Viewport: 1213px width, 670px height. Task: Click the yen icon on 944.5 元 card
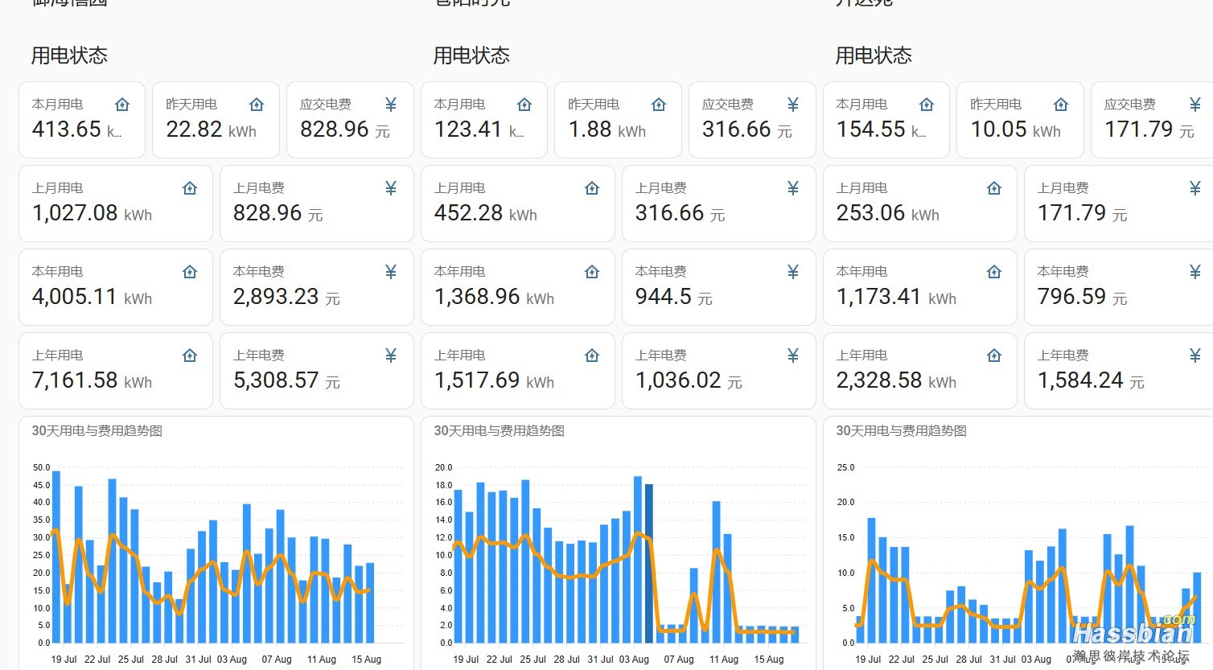[x=793, y=272]
